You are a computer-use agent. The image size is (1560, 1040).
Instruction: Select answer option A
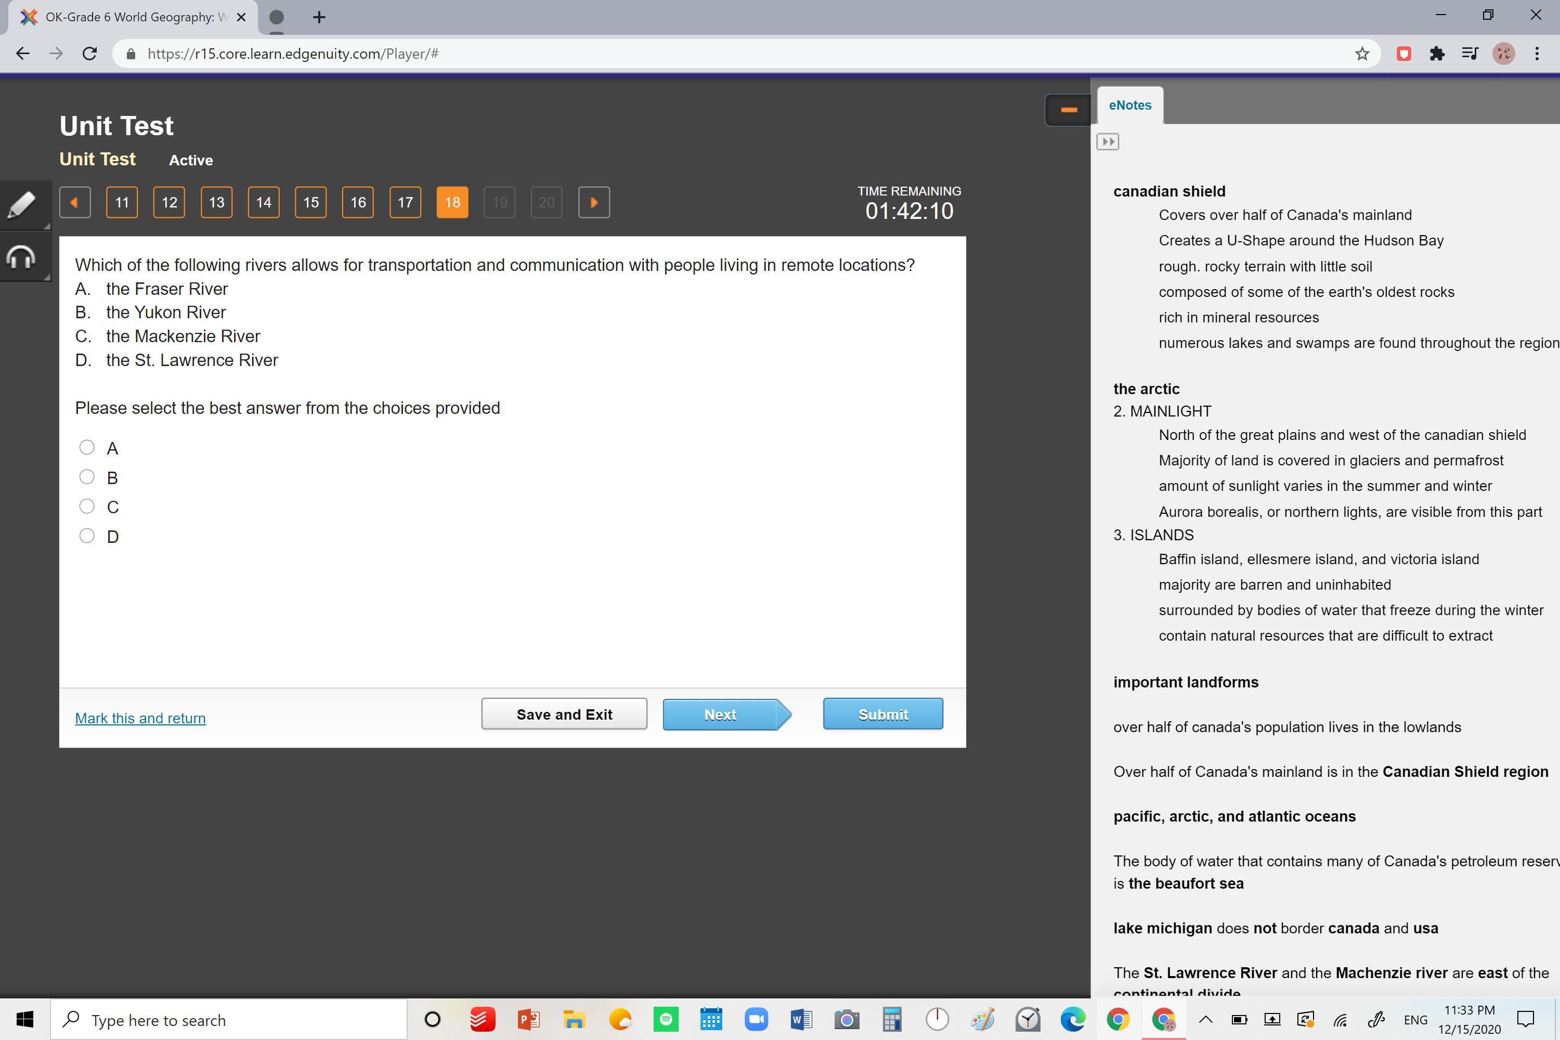coord(87,448)
